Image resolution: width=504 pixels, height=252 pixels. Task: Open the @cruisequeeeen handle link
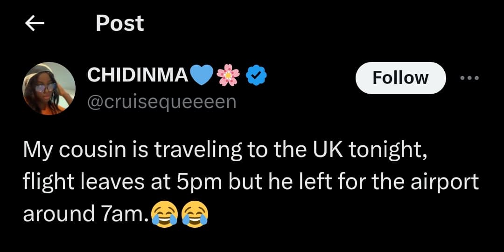(x=162, y=101)
